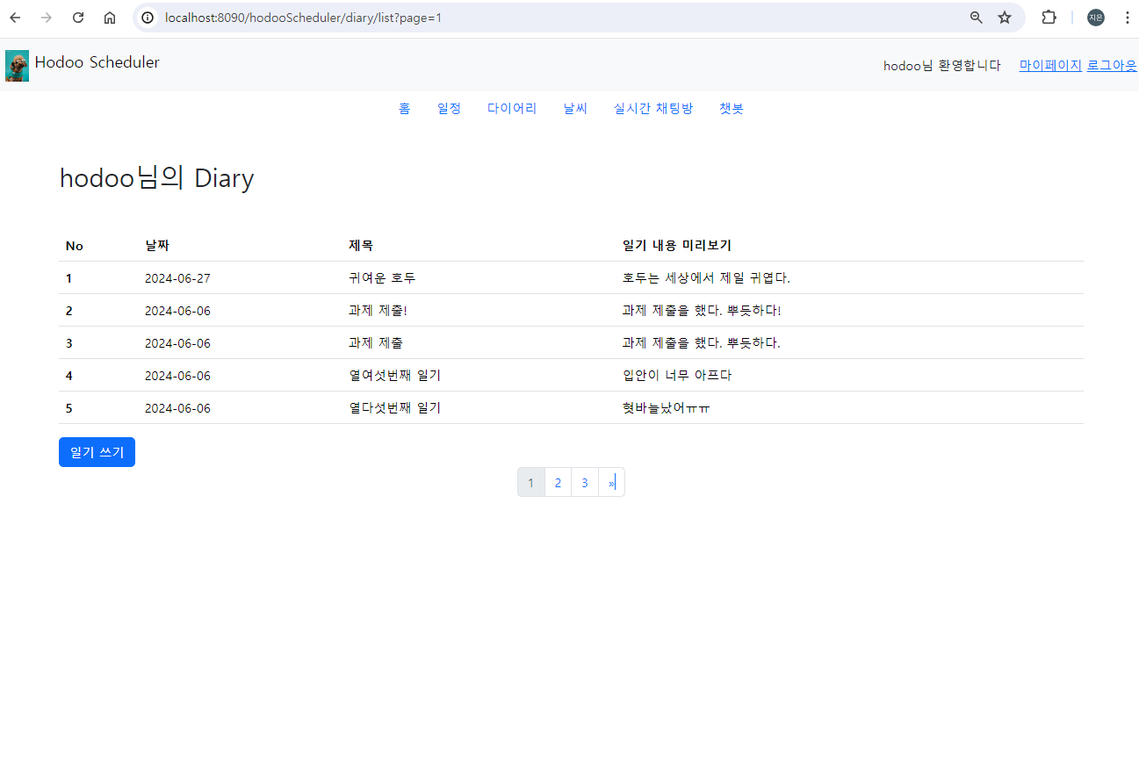
Task: Click preview 혓바늘났어ㅠㅠ
Action: point(667,408)
